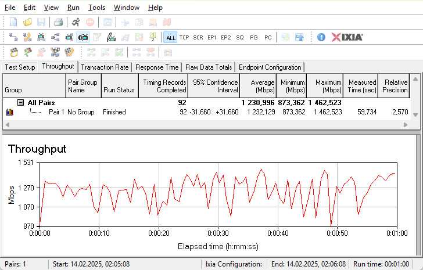The height and width of the screenshot is (270, 423).
Task: Open the Edit menu
Action: [30, 8]
